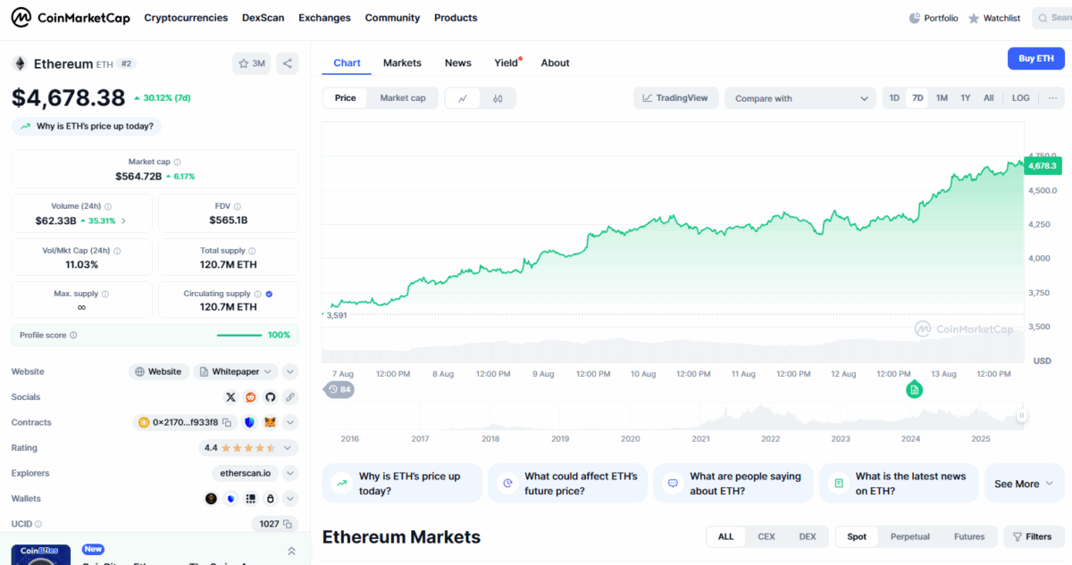Expand more explorers chevron
The height and width of the screenshot is (565, 1072).
click(290, 473)
